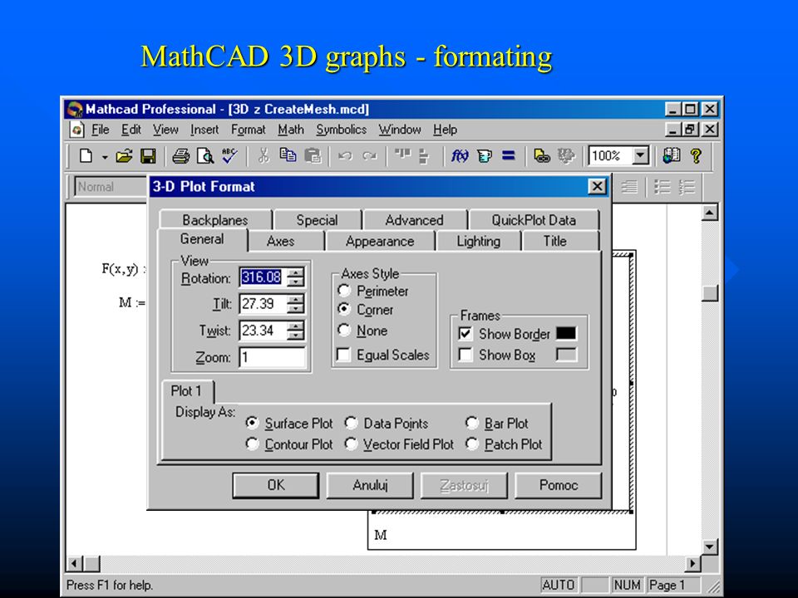The height and width of the screenshot is (598, 798).
Task: Open the Resource Center book icon
Action: (x=672, y=155)
